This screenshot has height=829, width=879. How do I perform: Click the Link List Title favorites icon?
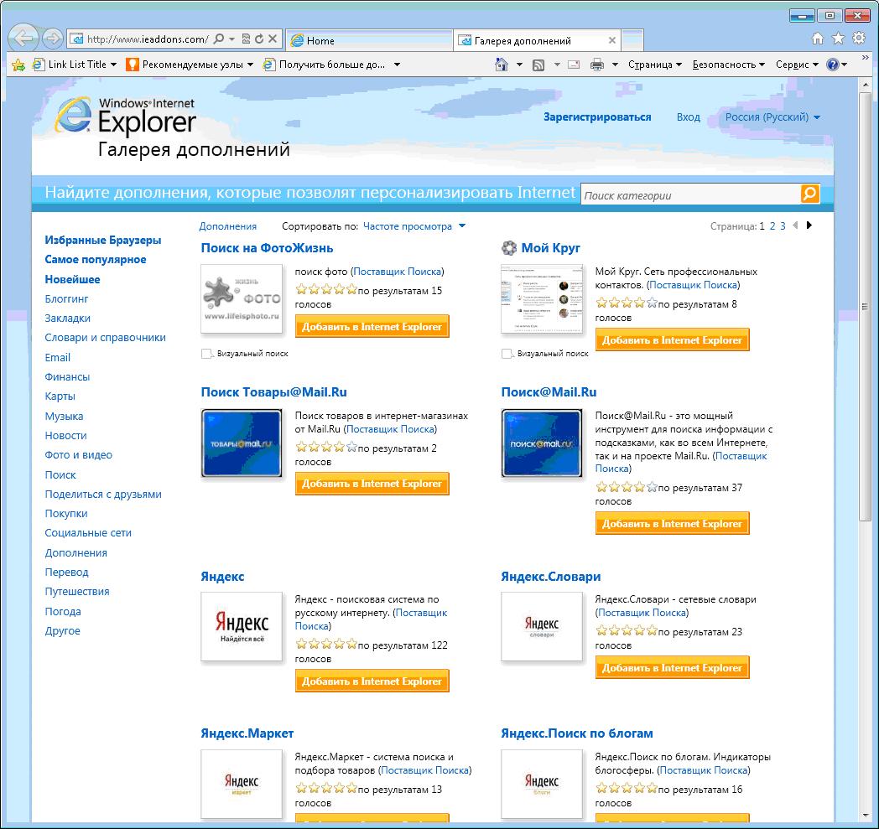pos(38,65)
